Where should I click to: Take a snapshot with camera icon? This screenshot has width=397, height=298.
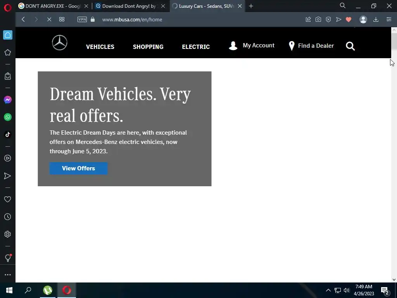[318, 19]
